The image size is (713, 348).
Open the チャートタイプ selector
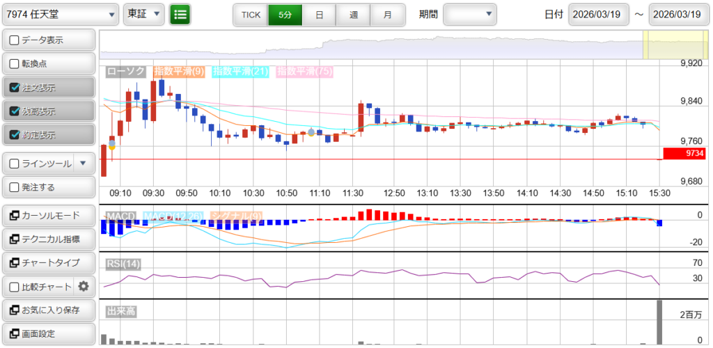(x=48, y=263)
